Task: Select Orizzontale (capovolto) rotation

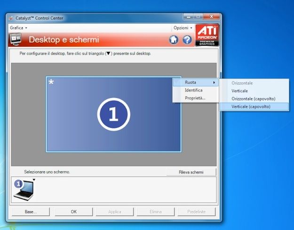Action: [253, 99]
